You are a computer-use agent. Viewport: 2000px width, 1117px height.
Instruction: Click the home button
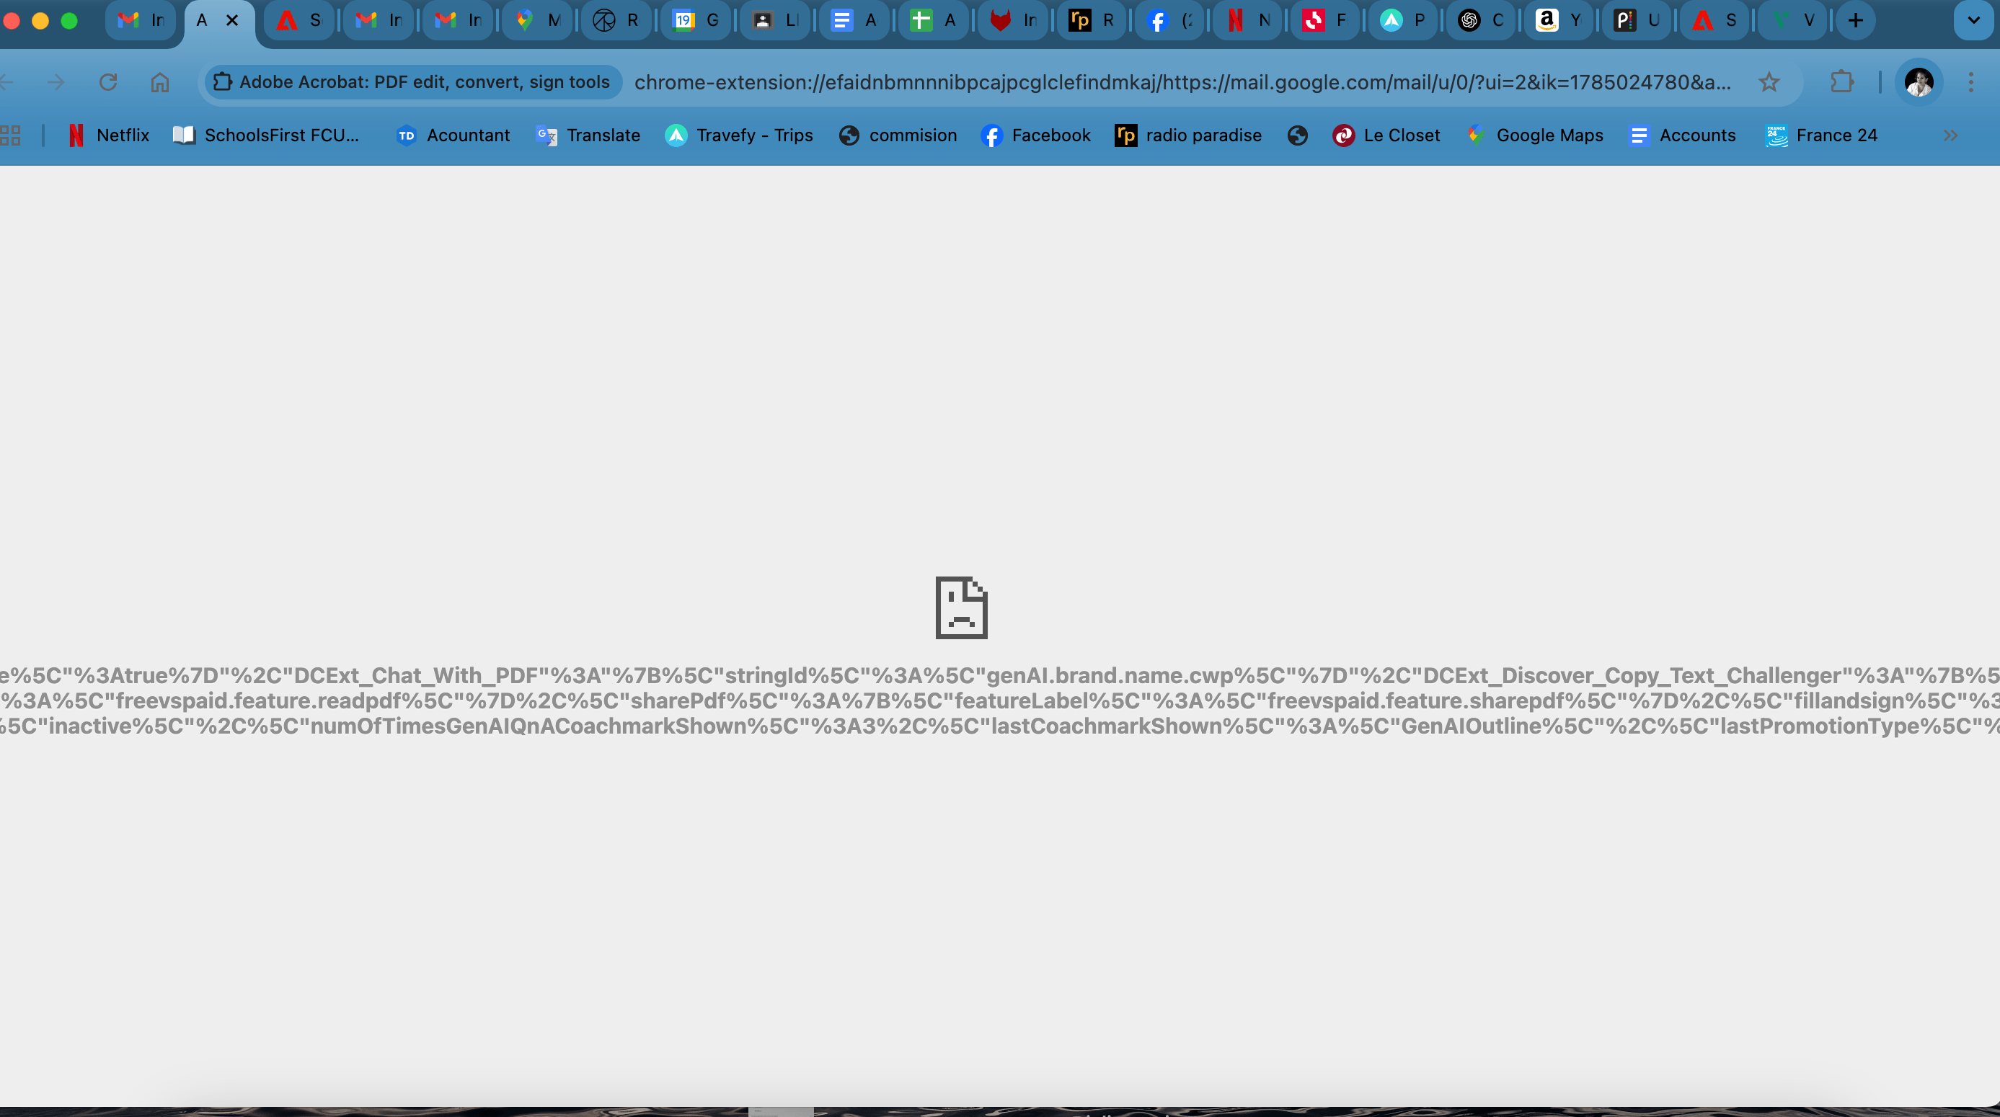pyautogui.click(x=160, y=82)
